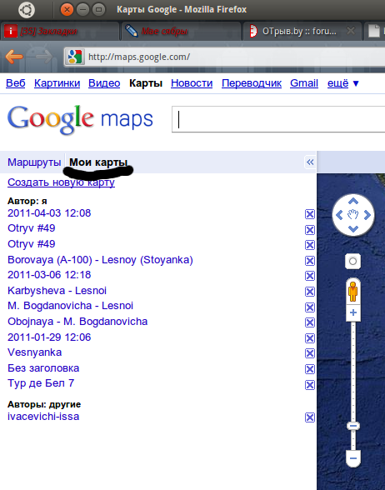
Task: Delete the Без заголовка map
Action: click(310, 369)
